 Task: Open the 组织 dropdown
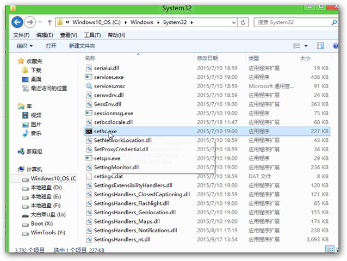(x=24, y=46)
